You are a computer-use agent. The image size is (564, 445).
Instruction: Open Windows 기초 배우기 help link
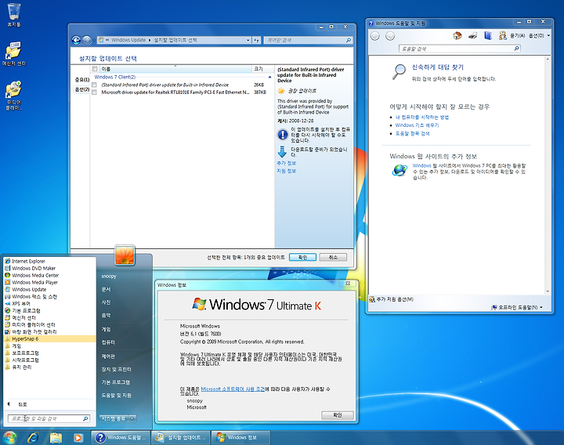tap(417, 125)
